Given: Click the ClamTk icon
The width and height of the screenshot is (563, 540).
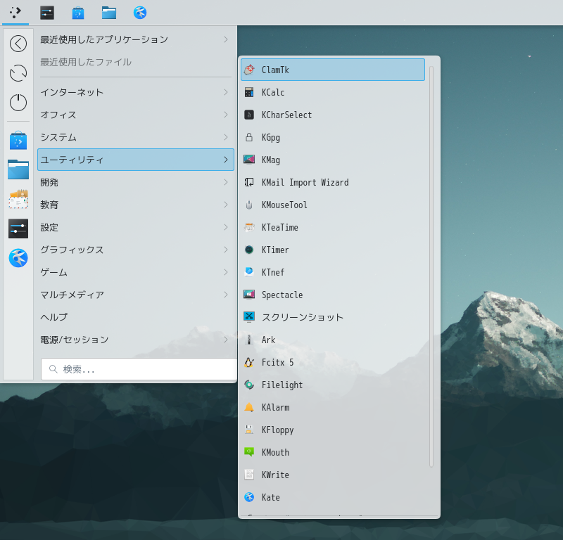Looking at the screenshot, I should coord(249,70).
